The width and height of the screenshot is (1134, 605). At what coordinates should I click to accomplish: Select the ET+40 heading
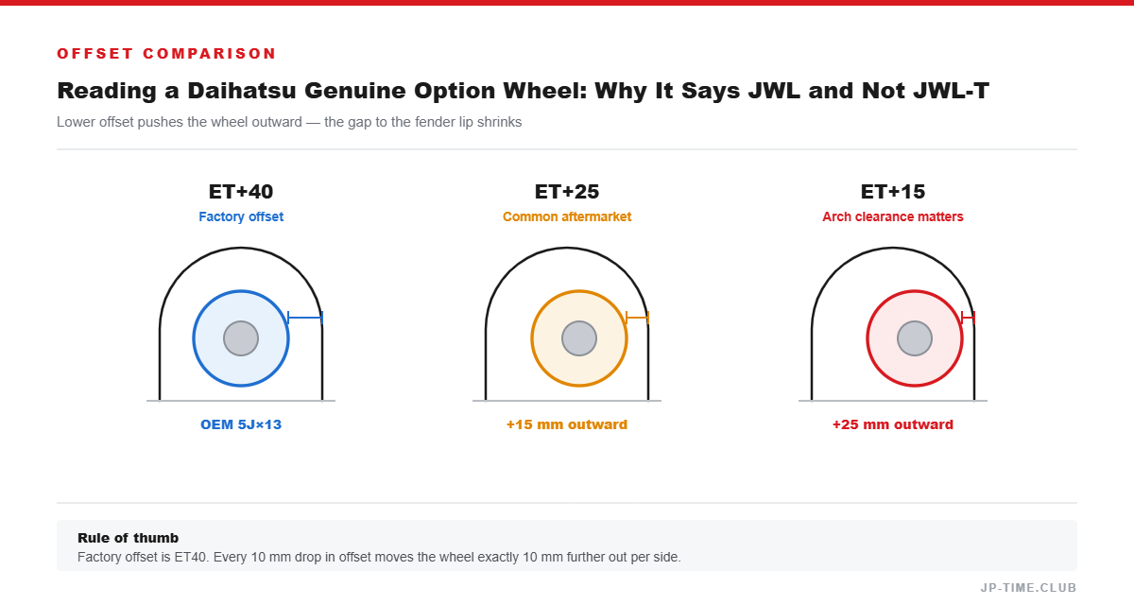[241, 192]
